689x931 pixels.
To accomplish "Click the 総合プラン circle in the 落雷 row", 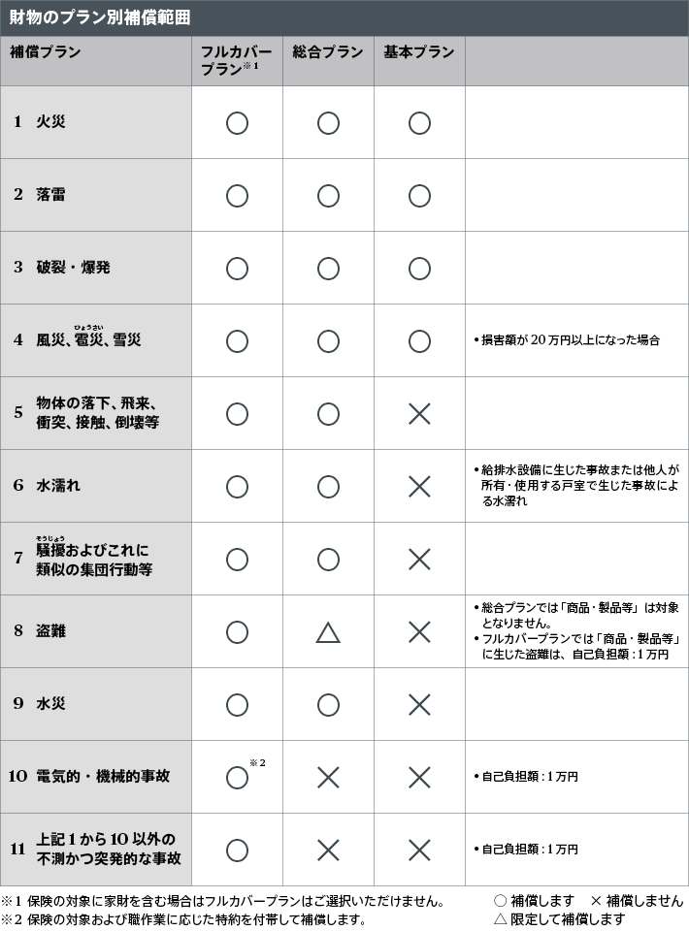I will coord(328,196).
